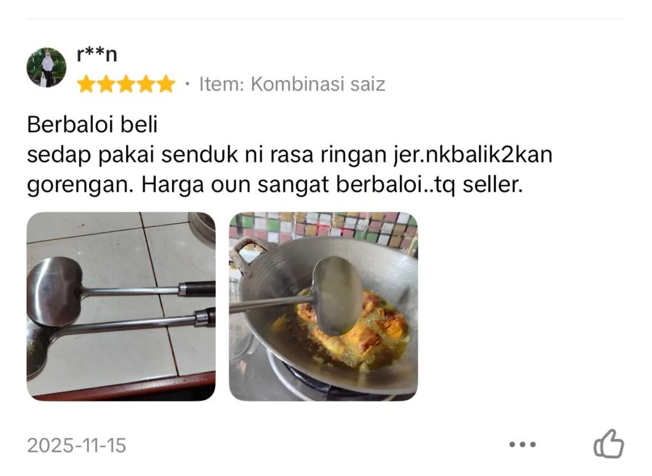The image size is (652, 476).
Task: Open the photo of ladle frying in wok
Action: pos(323,307)
